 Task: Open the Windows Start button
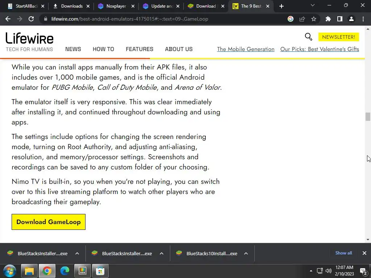point(10,271)
